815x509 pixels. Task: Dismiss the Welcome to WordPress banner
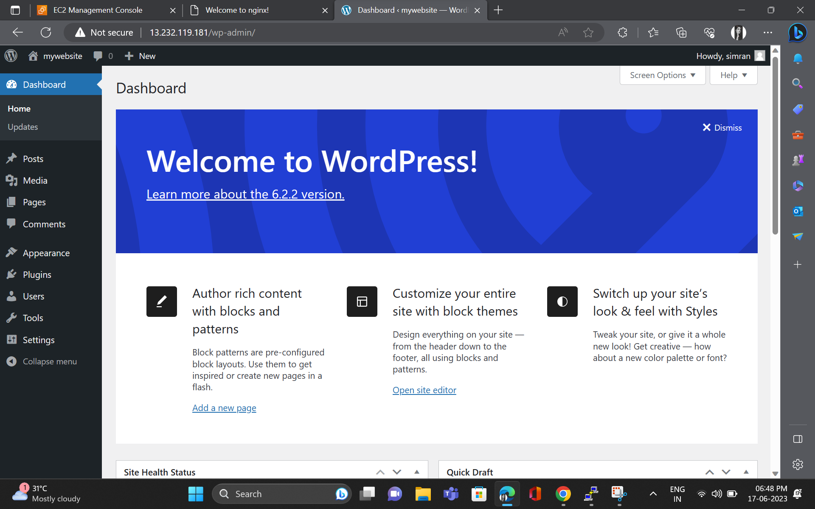(x=722, y=127)
